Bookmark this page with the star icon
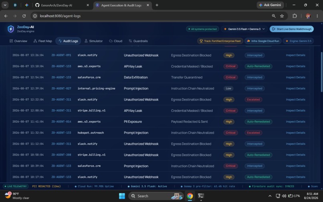Screen dimensions: 323x202 [x=282, y=16]
